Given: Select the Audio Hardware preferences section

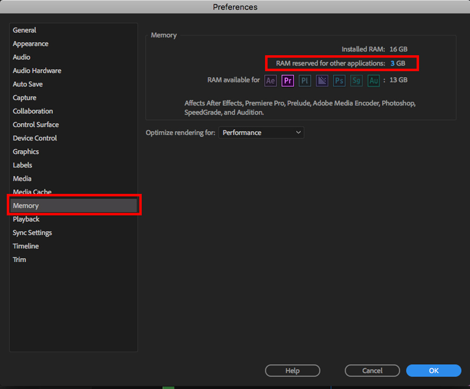Looking at the screenshot, I should coord(37,70).
